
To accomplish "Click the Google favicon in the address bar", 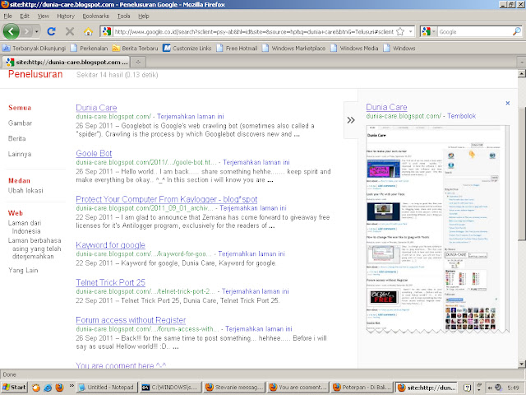I will pos(107,31).
